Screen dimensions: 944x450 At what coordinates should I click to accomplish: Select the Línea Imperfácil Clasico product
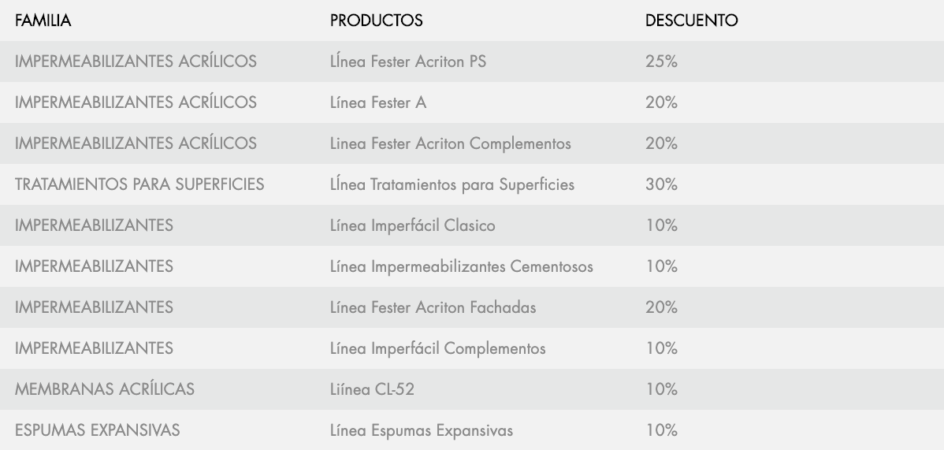[412, 225]
